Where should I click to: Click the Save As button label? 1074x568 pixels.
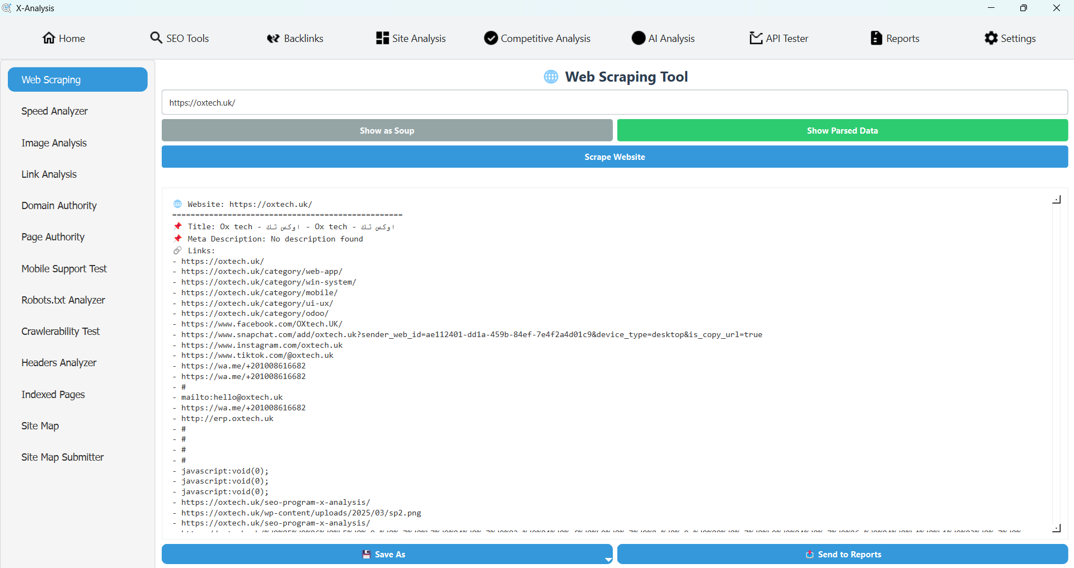(x=390, y=554)
